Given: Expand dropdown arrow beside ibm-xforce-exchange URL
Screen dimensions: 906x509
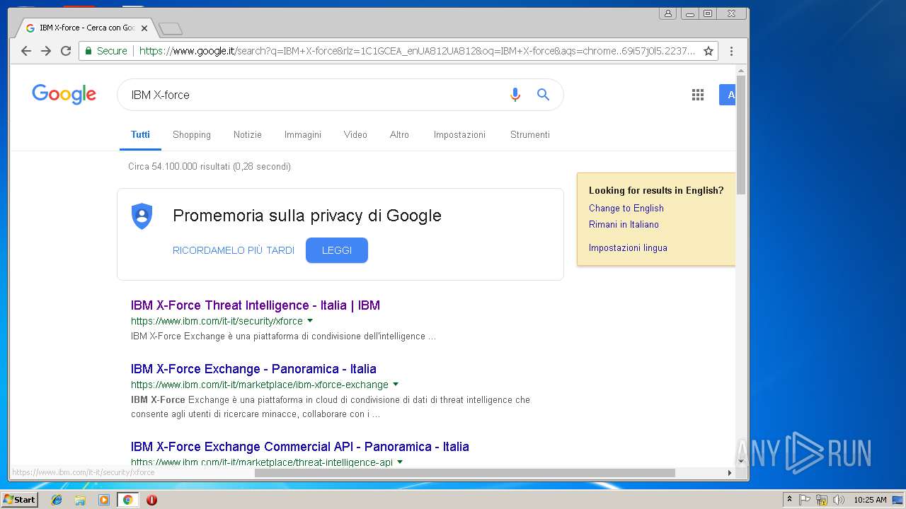Looking at the screenshot, I should [396, 385].
